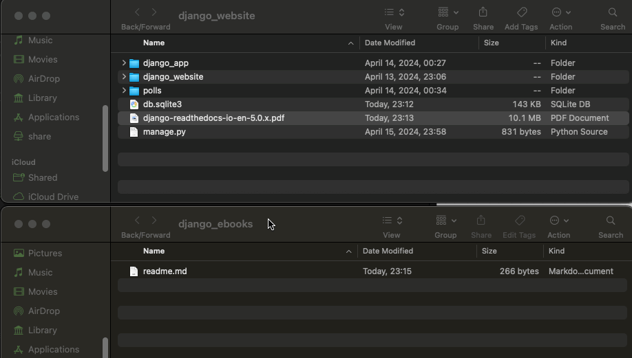Screen dimensions: 632x358
Task: Click Share icon in django_website window
Action: click(483, 12)
